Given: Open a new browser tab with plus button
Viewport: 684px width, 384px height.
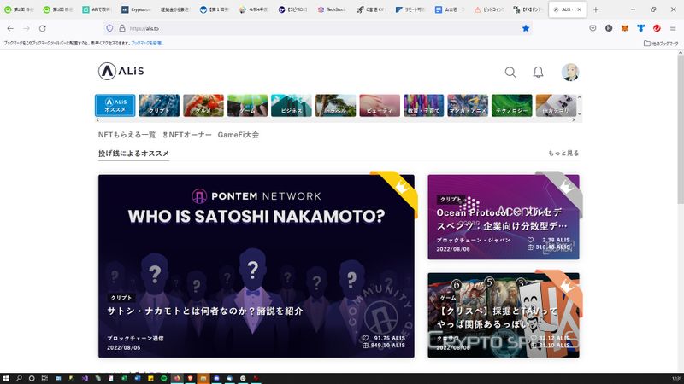Looking at the screenshot, I should click(596, 9).
